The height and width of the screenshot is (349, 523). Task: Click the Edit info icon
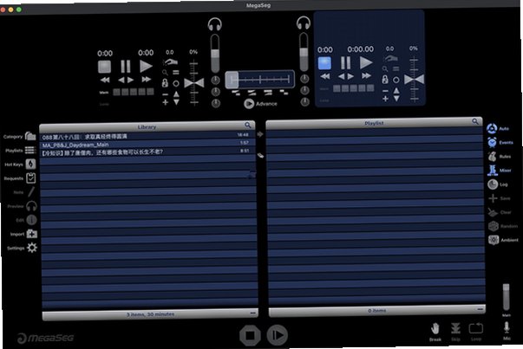(x=31, y=220)
